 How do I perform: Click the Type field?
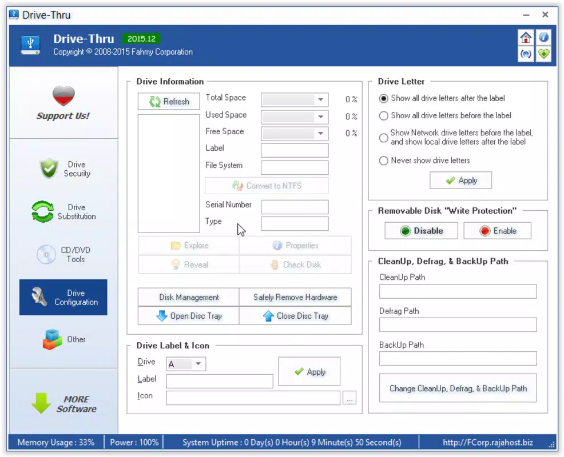pyautogui.click(x=295, y=223)
